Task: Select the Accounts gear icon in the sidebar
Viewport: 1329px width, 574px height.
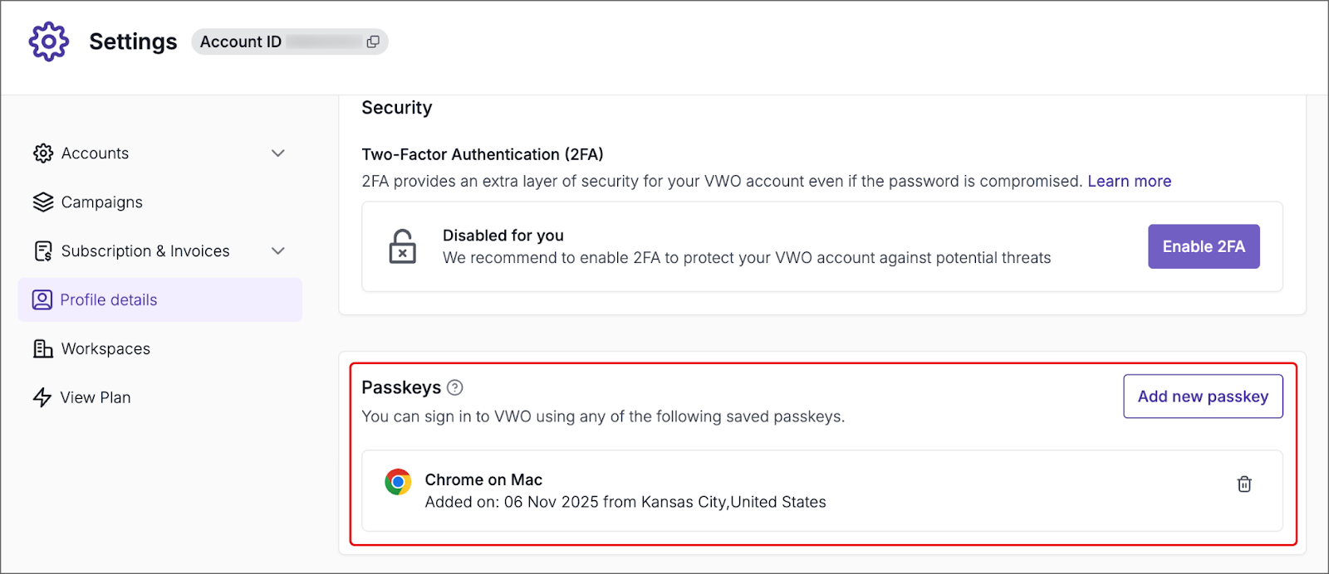Action: click(x=42, y=153)
